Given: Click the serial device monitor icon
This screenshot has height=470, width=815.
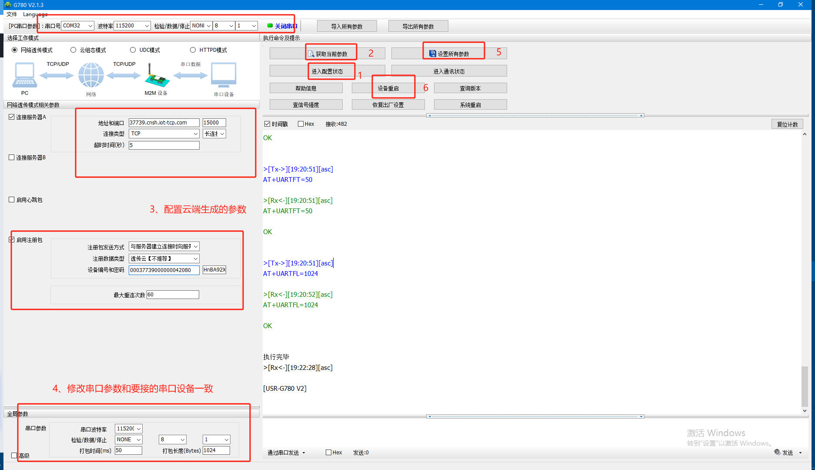Looking at the screenshot, I should [x=224, y=75].
